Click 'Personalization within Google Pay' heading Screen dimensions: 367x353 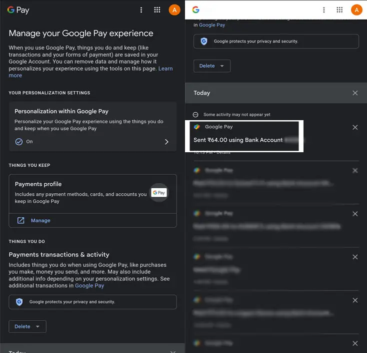click(x=61, y=111)
